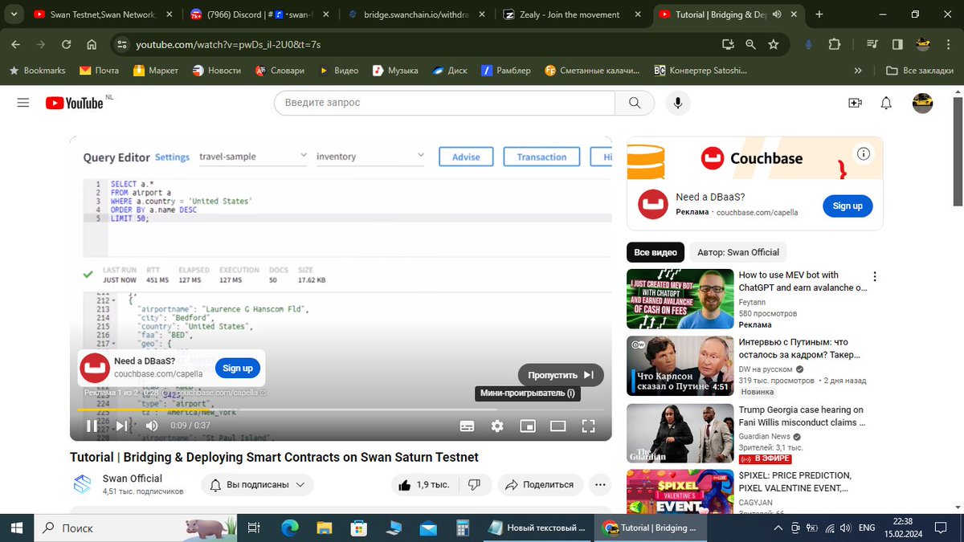Expand tab search chevron in Chrome
964x542 pixels.
[12, 14]
